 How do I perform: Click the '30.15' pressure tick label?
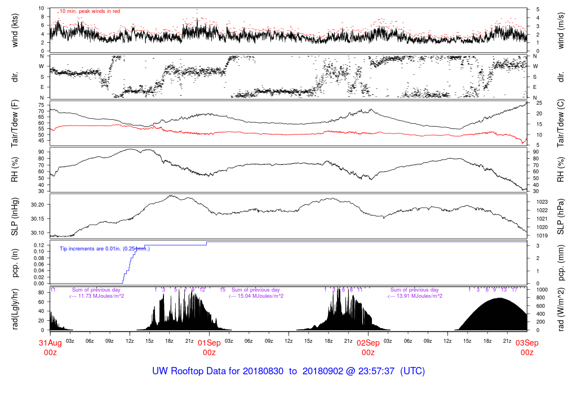click(38, 219)
